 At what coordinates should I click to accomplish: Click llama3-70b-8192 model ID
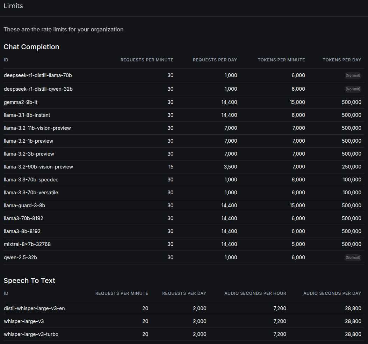tap(23, 218)
